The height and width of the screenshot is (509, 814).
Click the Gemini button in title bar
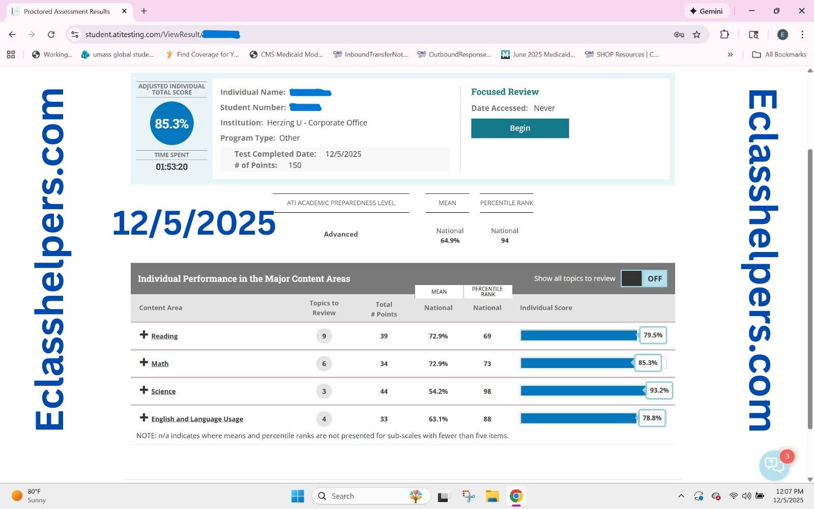pyautogui.click(x=706, y=11)
